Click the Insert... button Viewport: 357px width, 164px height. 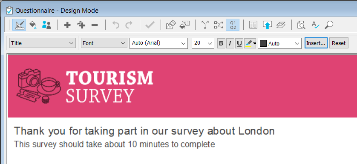coord(316,43)
